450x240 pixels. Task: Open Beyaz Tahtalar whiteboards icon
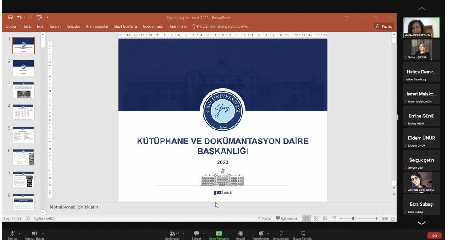[x=303, y=234]
